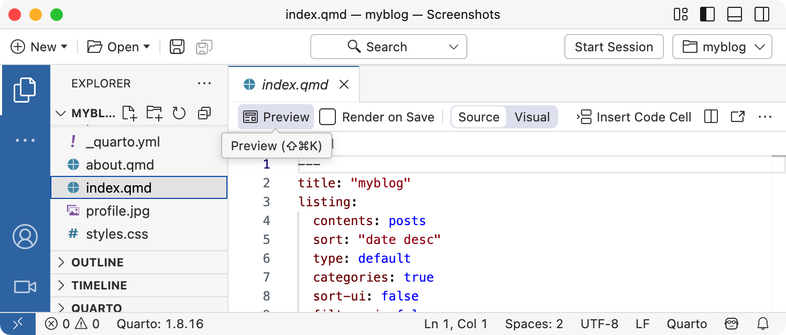786x335 pixels.
Task: Open the myblog project dropdown
Action: 722,47
